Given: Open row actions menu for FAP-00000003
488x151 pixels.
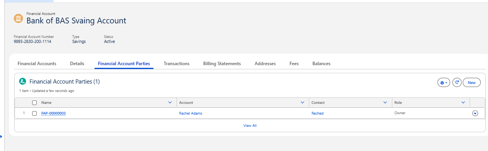Looking at the screenshot, I should pyautogui.click(x=475, y=113).
